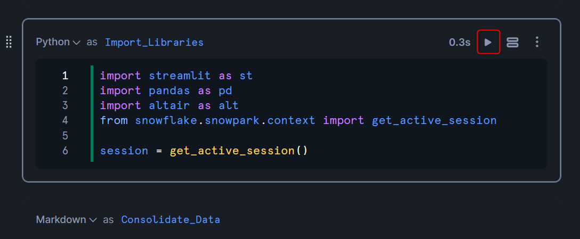580x239 pixels.
Task: Click line number 6 in the gutter
Action: click(65, 151)
